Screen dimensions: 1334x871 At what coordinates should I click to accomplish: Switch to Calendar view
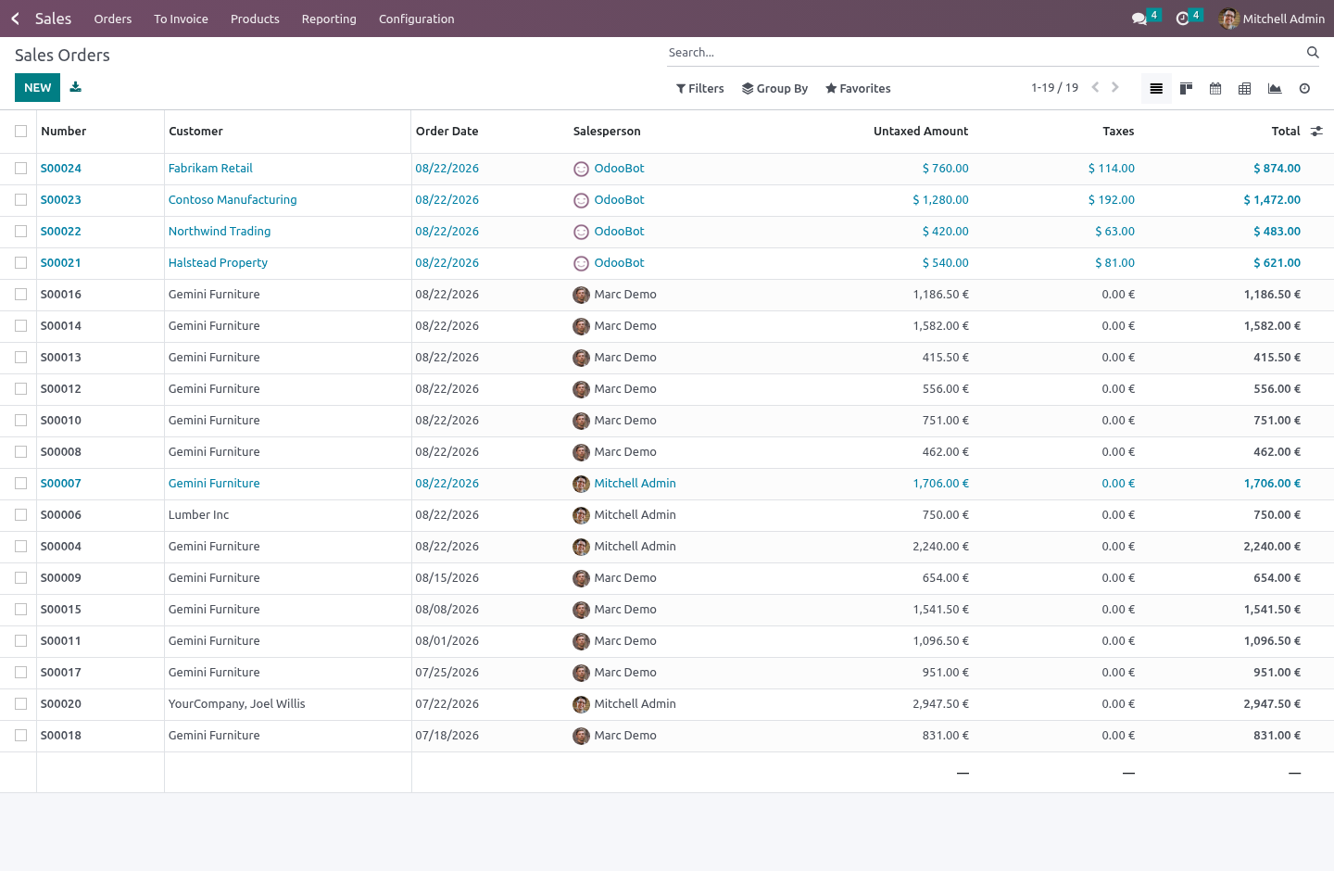tap(1215, 88)
